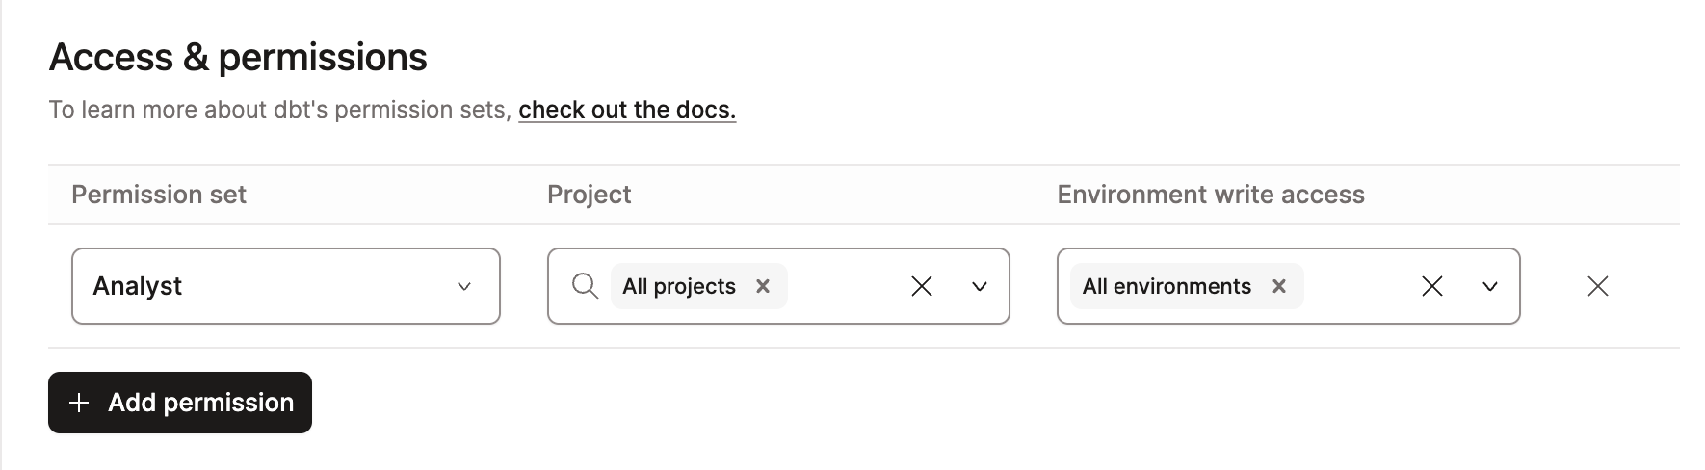This screenshot has height=470, width=1705.
Task: Remove the All projects chip
Action: [x=763, y=286]
